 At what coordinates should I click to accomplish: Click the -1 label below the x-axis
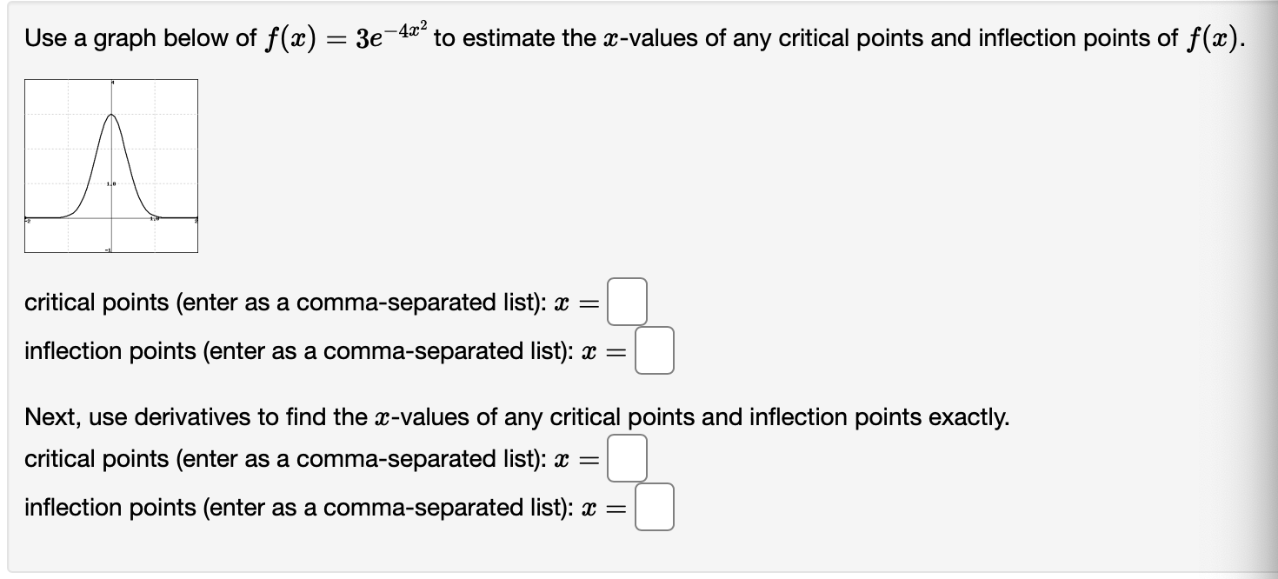point(108,249)
